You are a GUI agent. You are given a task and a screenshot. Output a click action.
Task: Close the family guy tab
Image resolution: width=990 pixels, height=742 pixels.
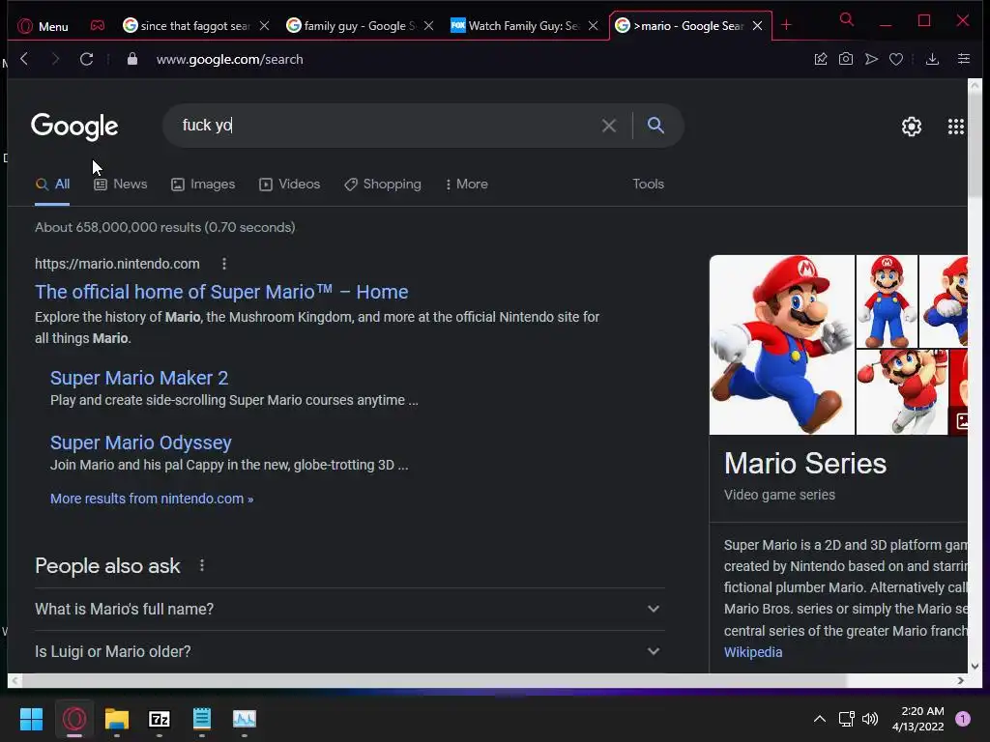428,26
